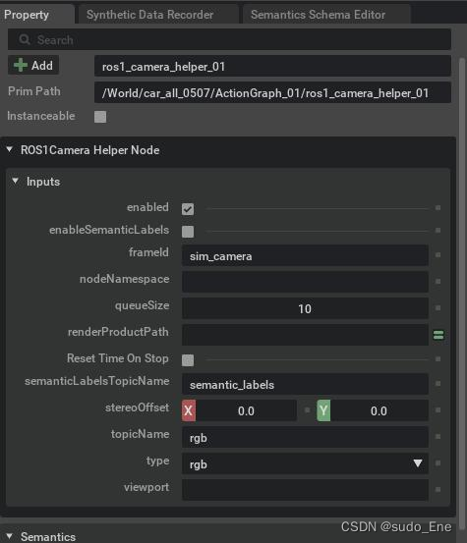
Task: Open the type dropdown showing rgb
Action: click(x=305, y=463)
